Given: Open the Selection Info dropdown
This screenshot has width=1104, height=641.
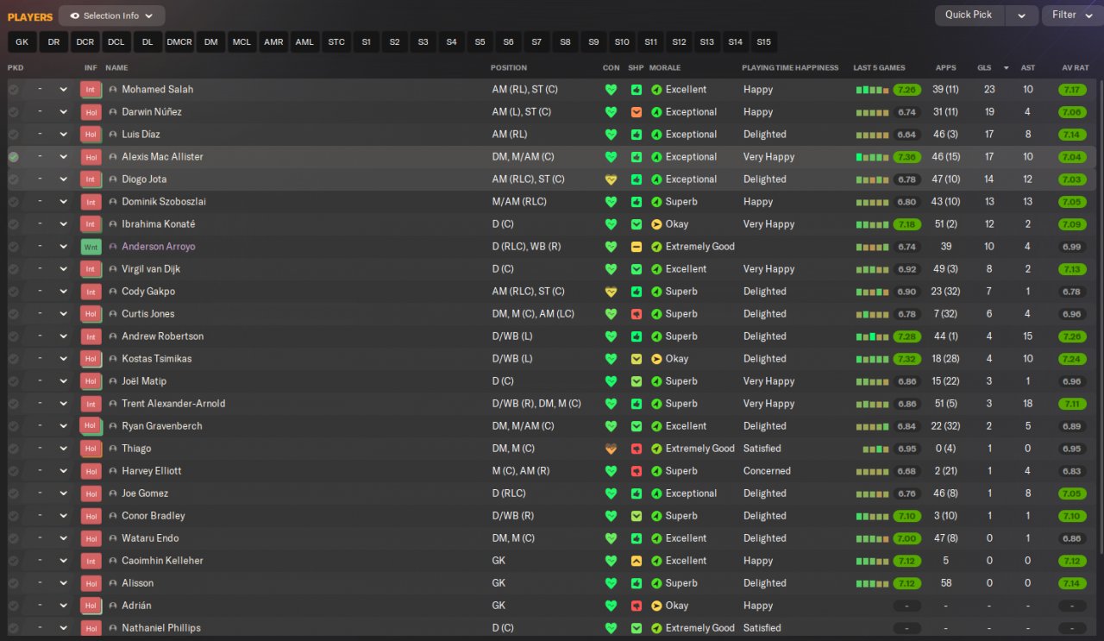Looking at the screenshot, I should click(x=112, y=16).
